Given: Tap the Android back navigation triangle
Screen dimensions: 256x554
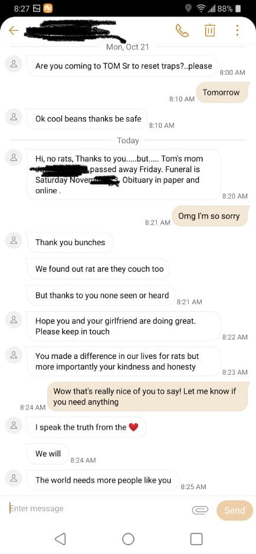Looking at the screenshot, I should (x=61, y=539).
